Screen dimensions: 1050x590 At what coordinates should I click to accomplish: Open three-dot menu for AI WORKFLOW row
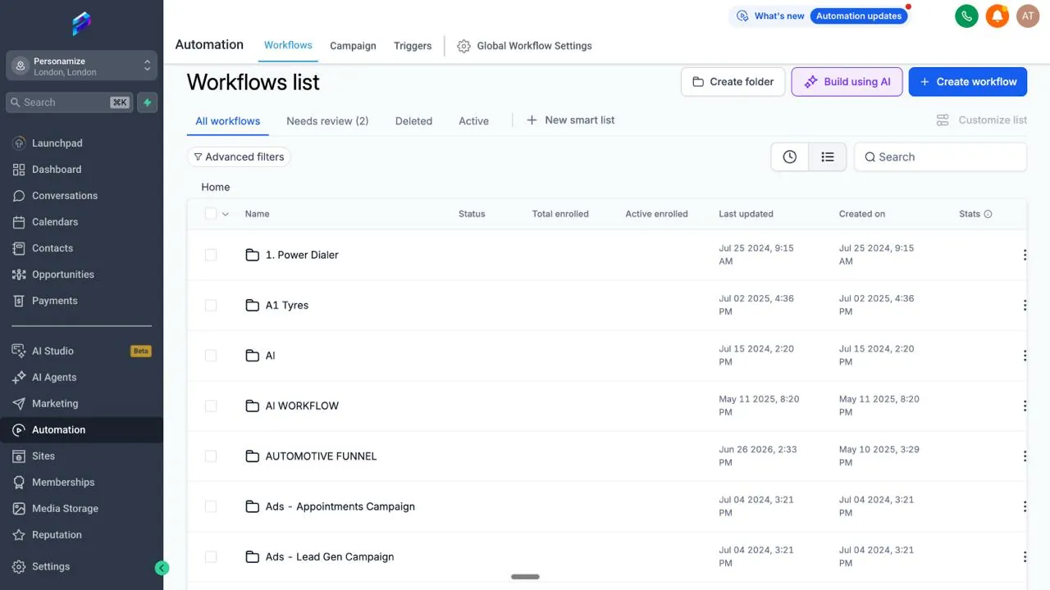[x=1025, y=406]
